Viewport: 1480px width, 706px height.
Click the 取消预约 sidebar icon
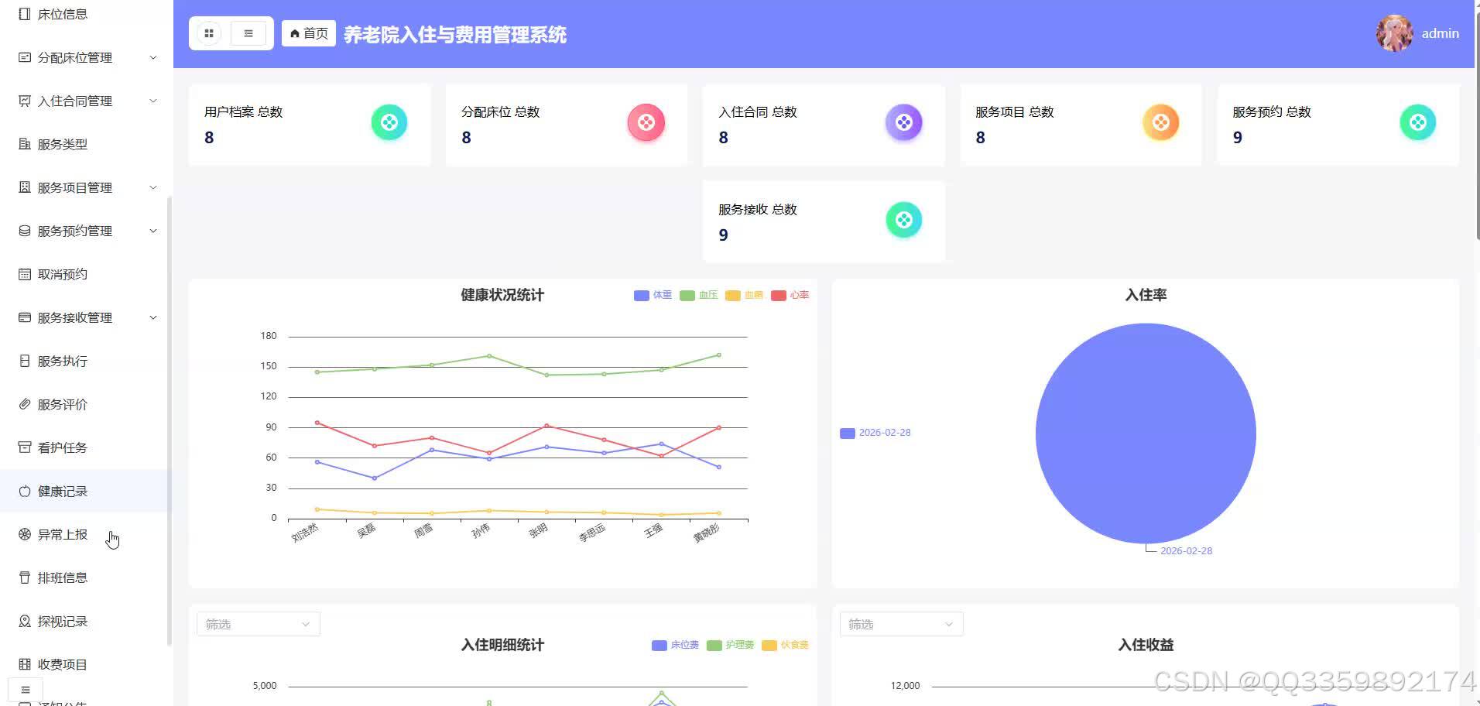25,274
